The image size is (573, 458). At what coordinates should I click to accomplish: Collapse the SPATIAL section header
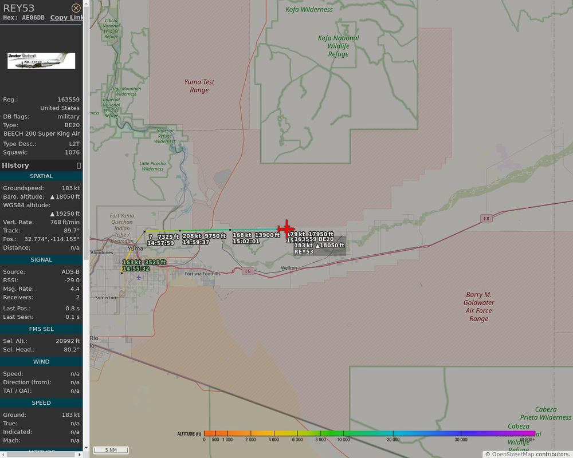(x=41, y=176)
